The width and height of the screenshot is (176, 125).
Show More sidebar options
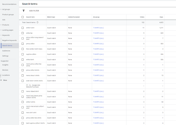pos(5,80)
